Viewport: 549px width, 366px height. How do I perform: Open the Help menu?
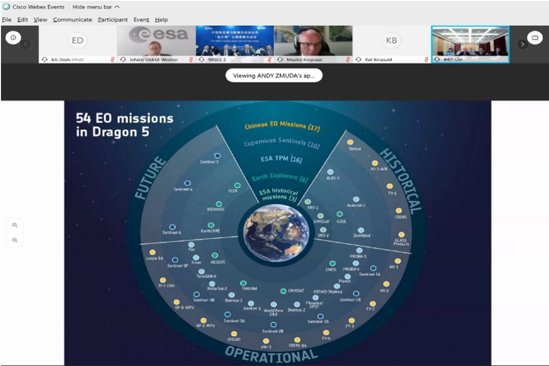[161, 20]
